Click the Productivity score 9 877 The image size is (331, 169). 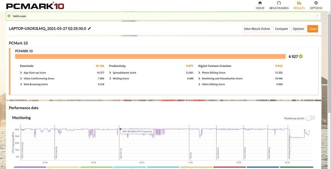(190, 66)
